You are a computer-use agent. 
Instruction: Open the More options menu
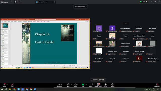coord(112,85)
